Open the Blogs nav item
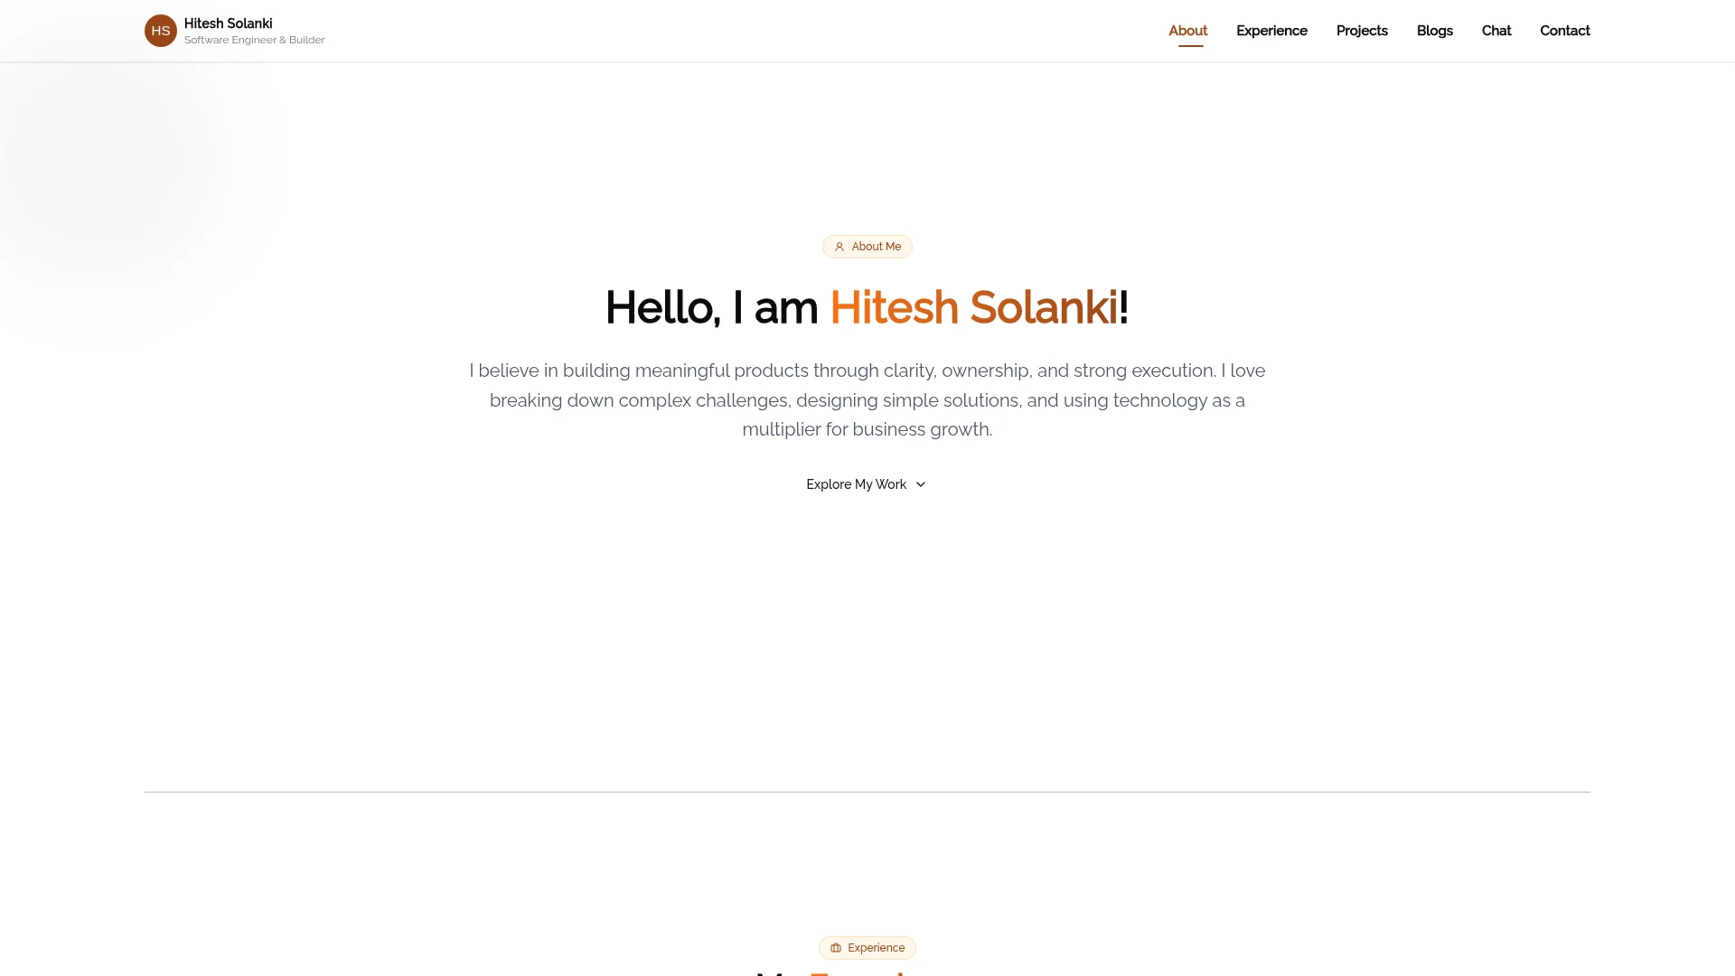The height and width of the screenshot is (976, 1735). [1435, 31]
